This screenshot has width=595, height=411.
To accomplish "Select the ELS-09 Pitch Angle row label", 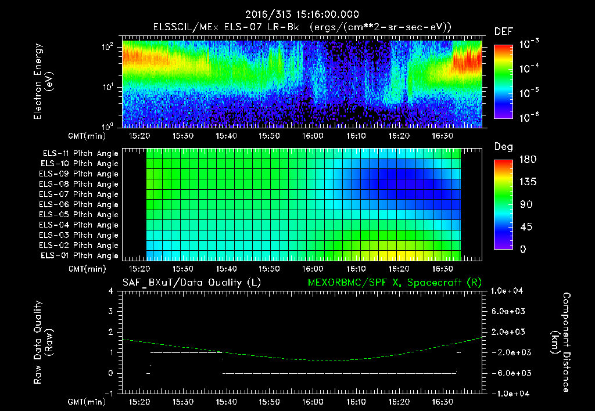I will (78, 174).
